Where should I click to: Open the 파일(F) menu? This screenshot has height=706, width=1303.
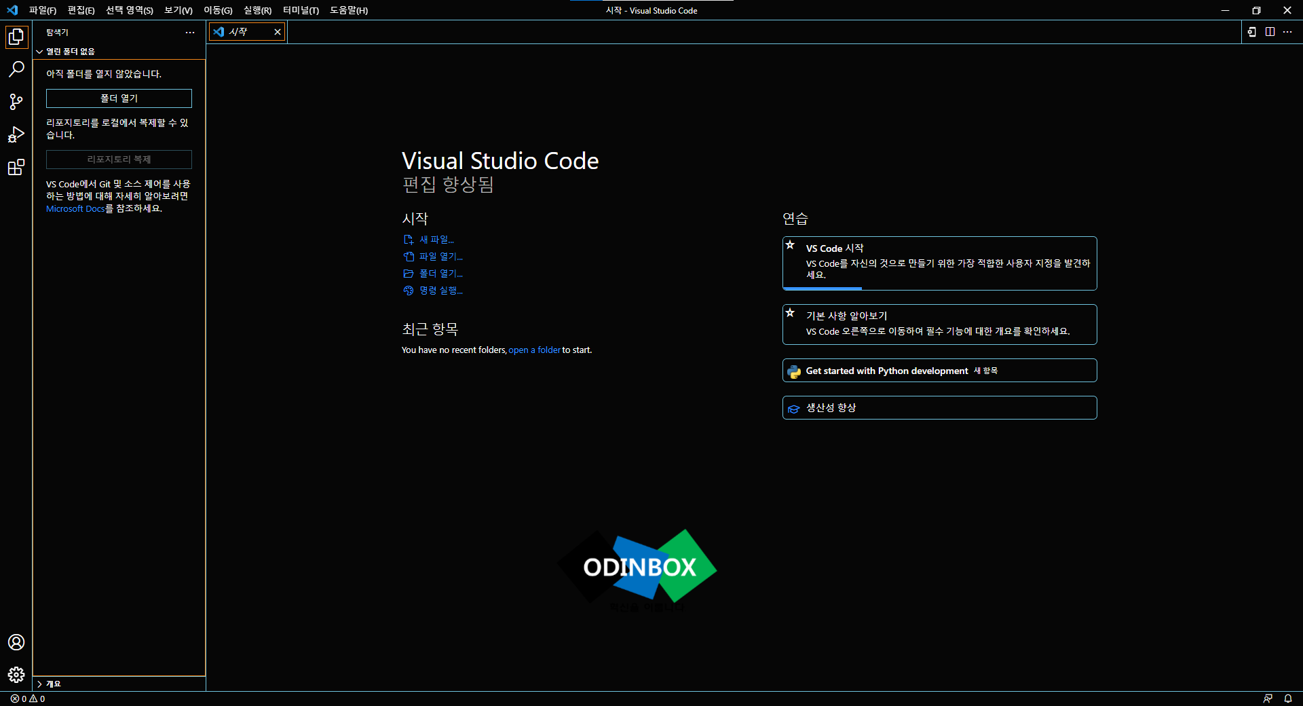click(43, 10)
